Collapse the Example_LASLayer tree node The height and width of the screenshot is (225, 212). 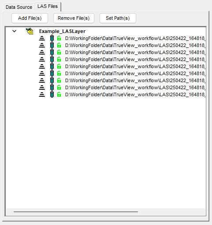(14, 31)
